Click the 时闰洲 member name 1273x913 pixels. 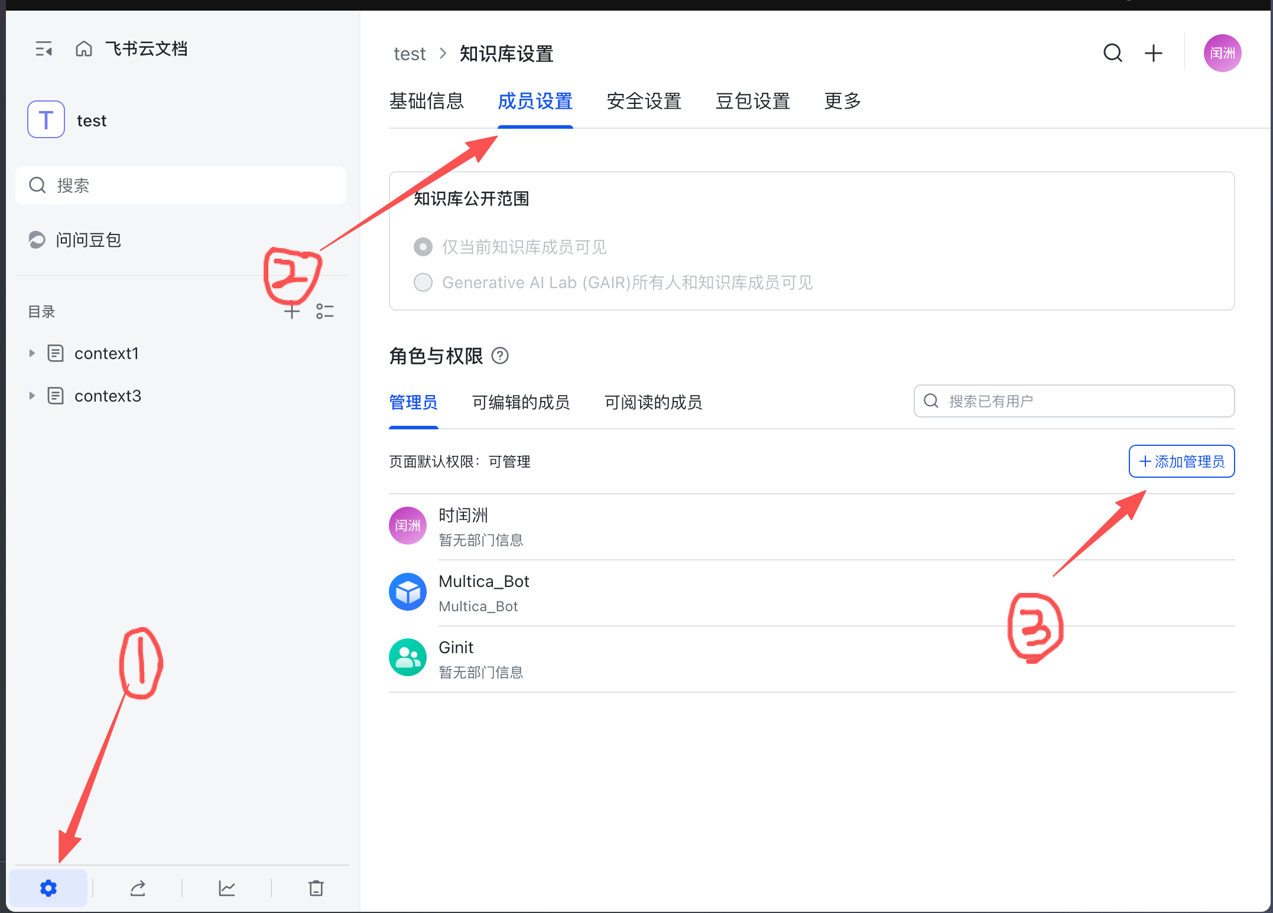tap(463, 515)
